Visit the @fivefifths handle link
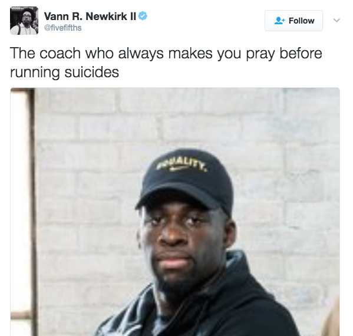 point(63,28)
